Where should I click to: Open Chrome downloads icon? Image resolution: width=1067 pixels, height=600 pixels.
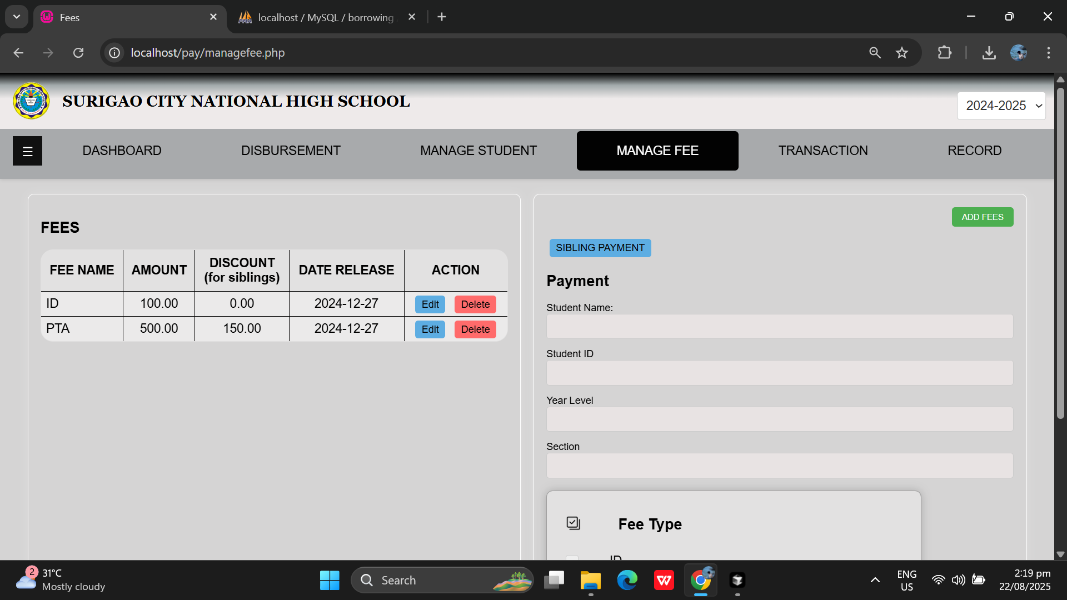click(x=989, y=53)
